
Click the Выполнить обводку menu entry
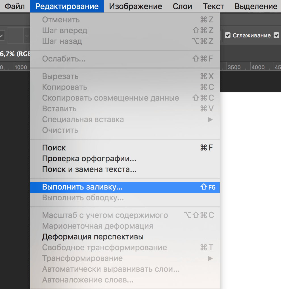coord(83,198)
